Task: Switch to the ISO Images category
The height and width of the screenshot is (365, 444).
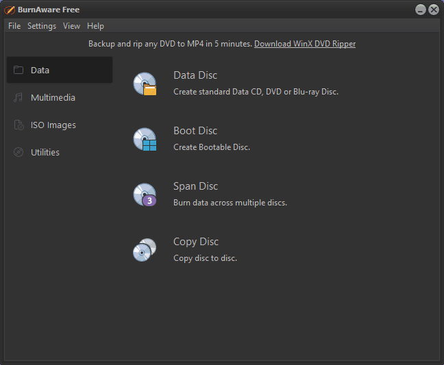Action: 53,125
